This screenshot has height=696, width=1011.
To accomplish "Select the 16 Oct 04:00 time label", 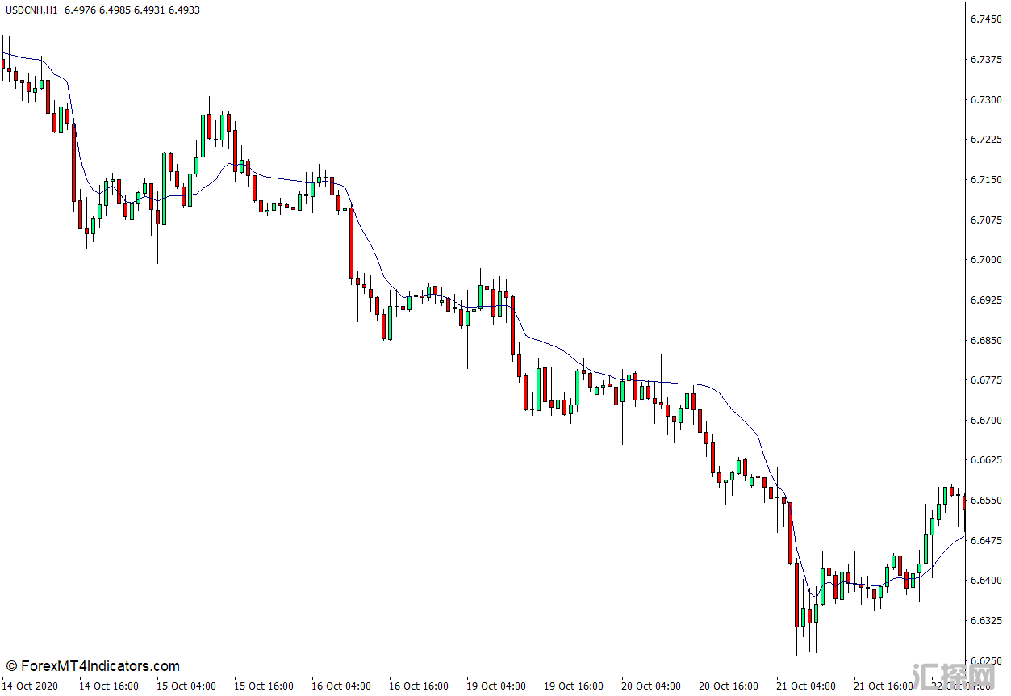I will pos(341,686).
